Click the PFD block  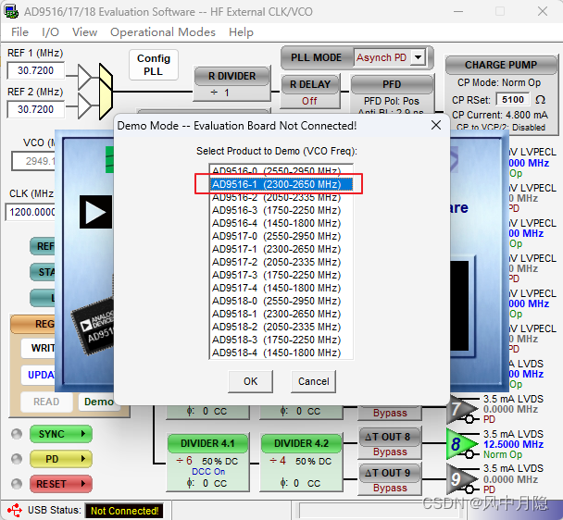[x=392, y=94]
